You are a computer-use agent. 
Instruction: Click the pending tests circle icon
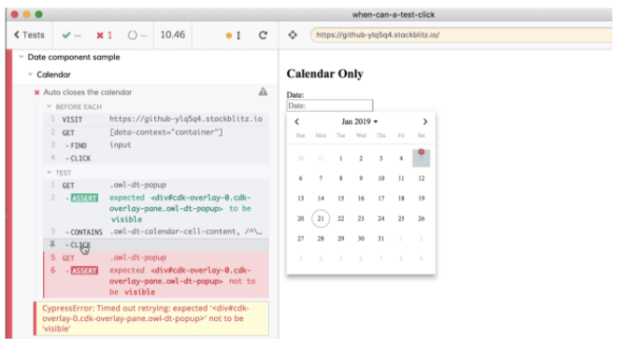(x=133, y=35)
